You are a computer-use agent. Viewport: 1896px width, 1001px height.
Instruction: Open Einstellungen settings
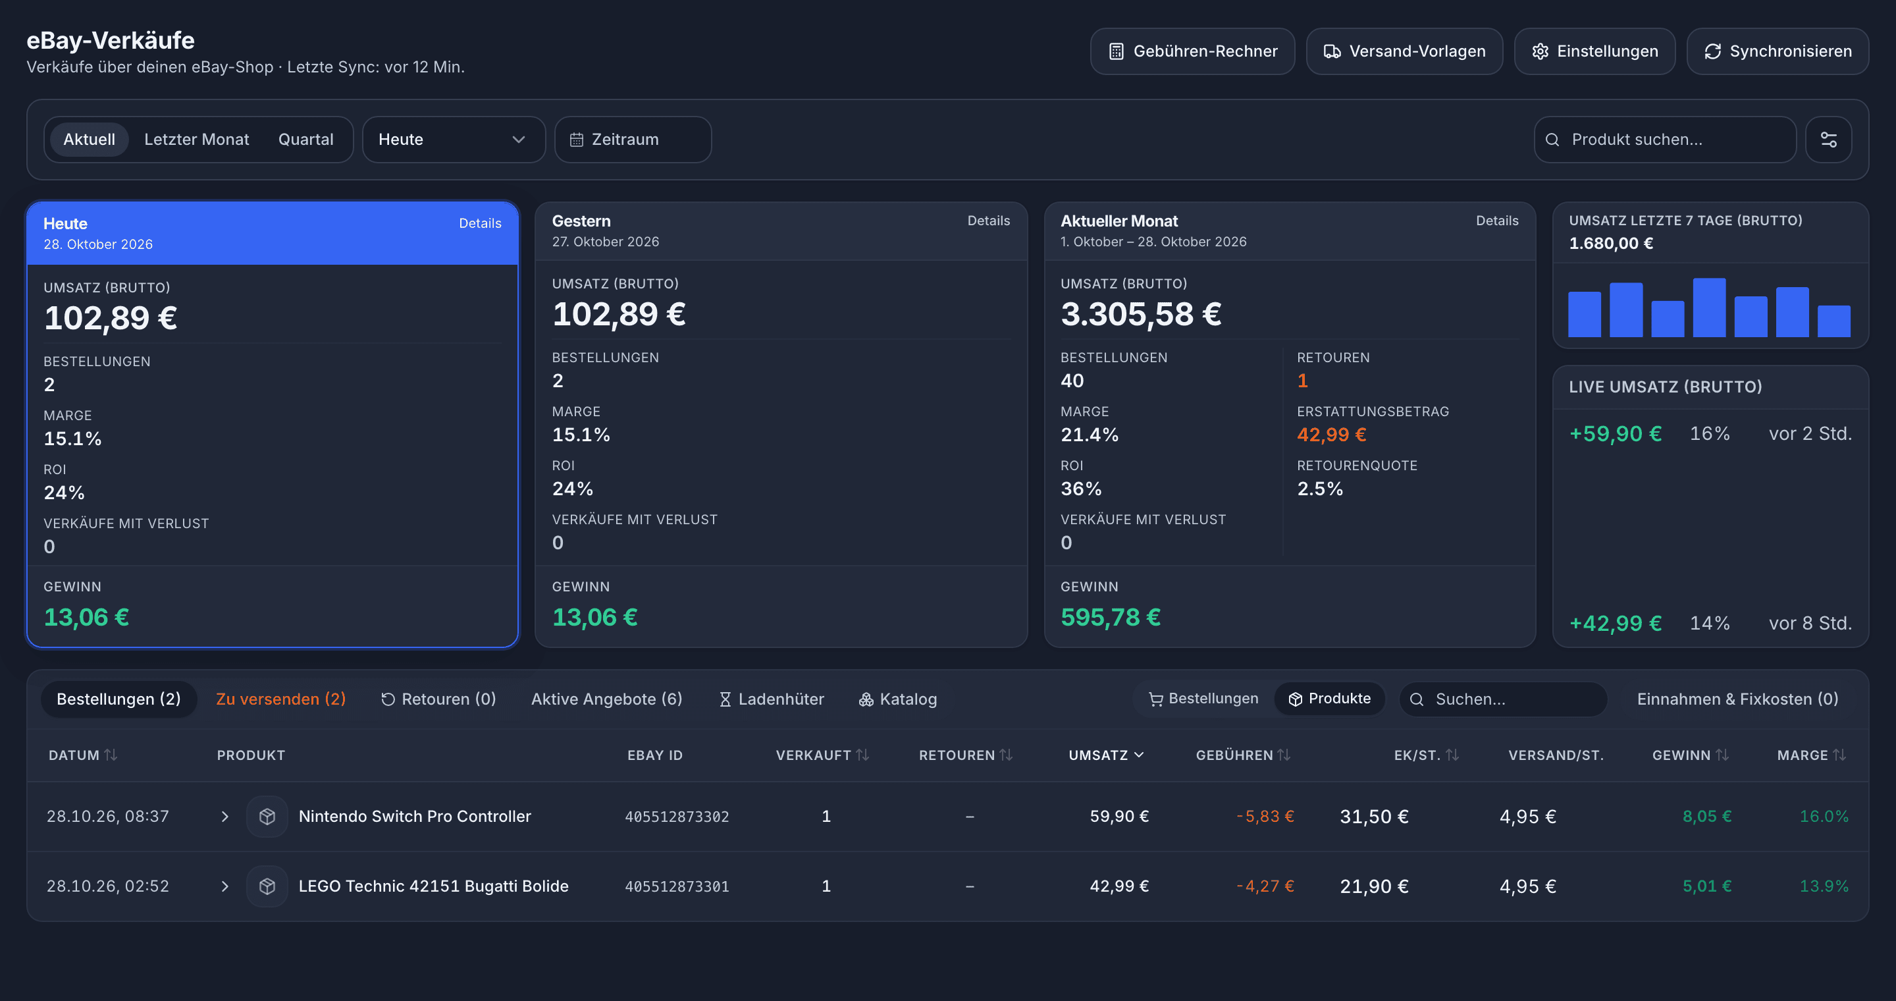tap(1594, 51)
